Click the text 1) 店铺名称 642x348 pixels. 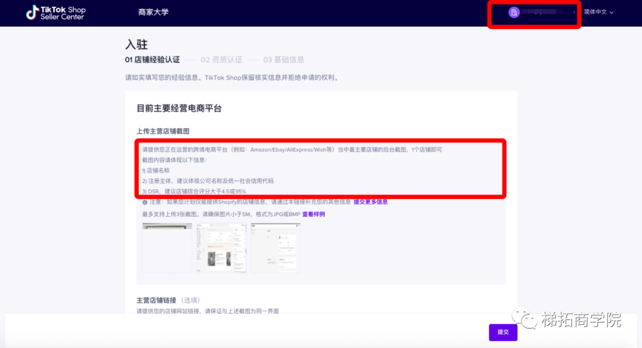156,170
